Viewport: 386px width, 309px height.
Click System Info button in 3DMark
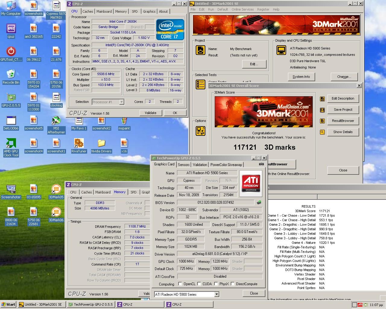(301, 77)
